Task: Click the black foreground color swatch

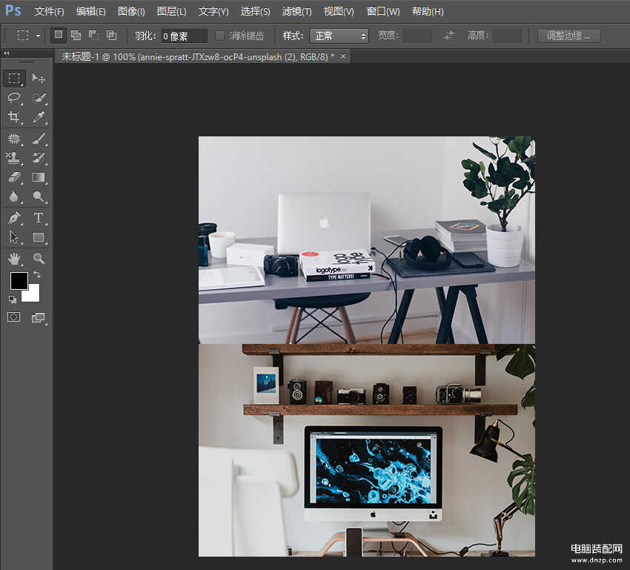Action: click(19, 281)
